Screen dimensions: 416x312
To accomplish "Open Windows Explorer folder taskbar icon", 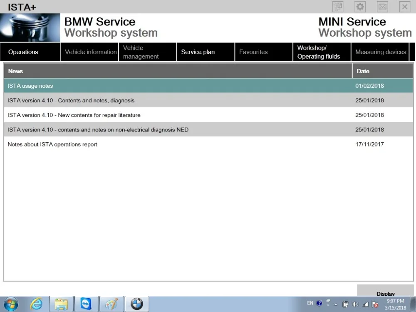I will pos(61,304).
